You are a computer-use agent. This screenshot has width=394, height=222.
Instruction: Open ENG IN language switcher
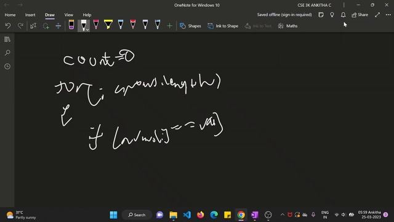point(324,215)
